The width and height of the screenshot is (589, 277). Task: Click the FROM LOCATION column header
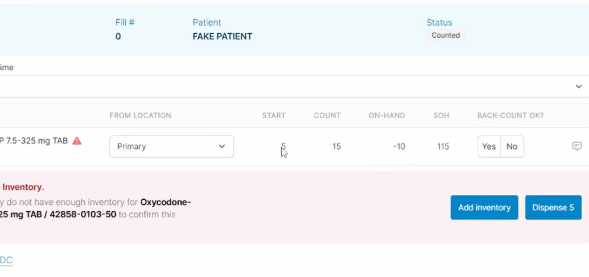click(x=140, y=115)
